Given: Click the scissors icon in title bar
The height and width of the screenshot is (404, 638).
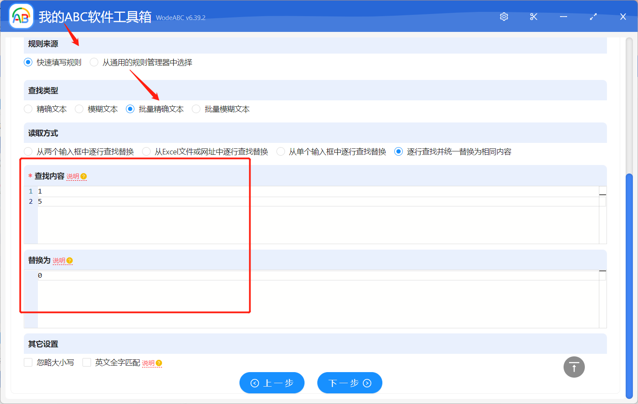Looking at the screenshot, I should point(534,17).
